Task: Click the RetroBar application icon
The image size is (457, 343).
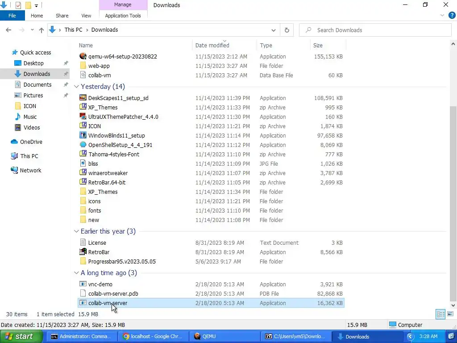Action: (83, 252)
